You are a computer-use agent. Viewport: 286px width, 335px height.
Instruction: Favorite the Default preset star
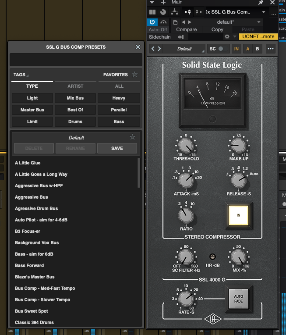(x=132, y=137)
